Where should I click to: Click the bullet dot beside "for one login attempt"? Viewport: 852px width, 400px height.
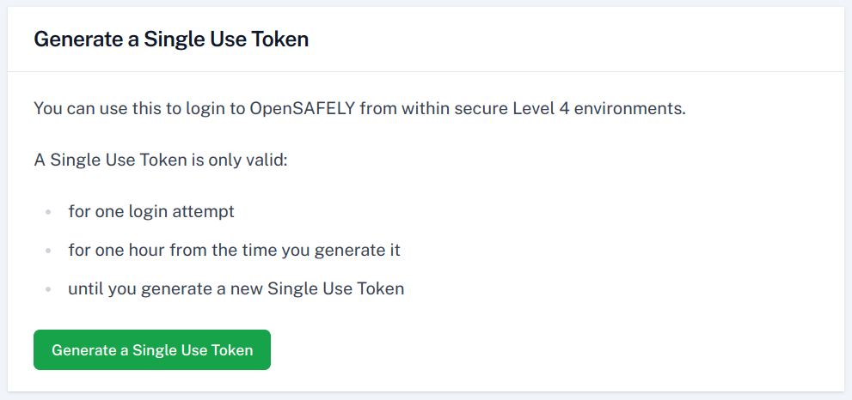pos(48,212)
